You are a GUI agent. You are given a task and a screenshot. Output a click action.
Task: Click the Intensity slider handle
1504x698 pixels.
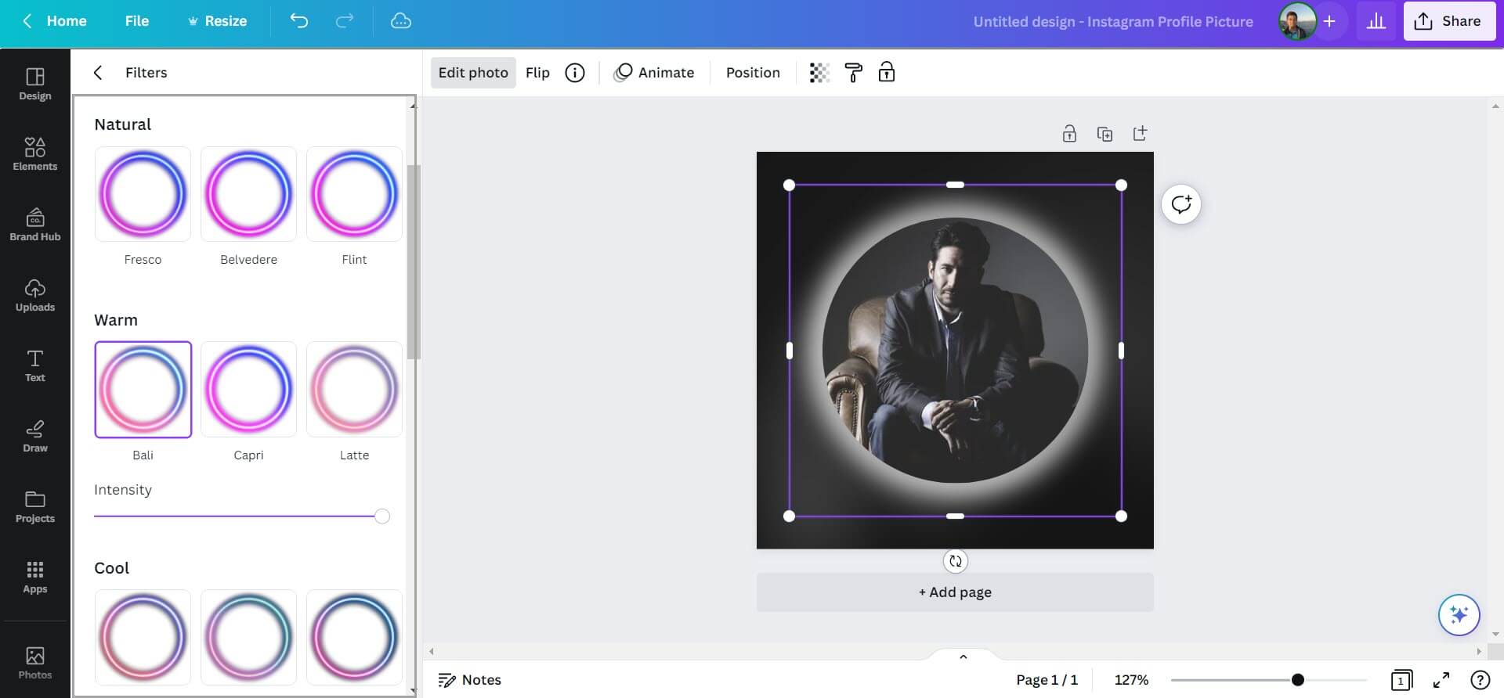[381, 516]
